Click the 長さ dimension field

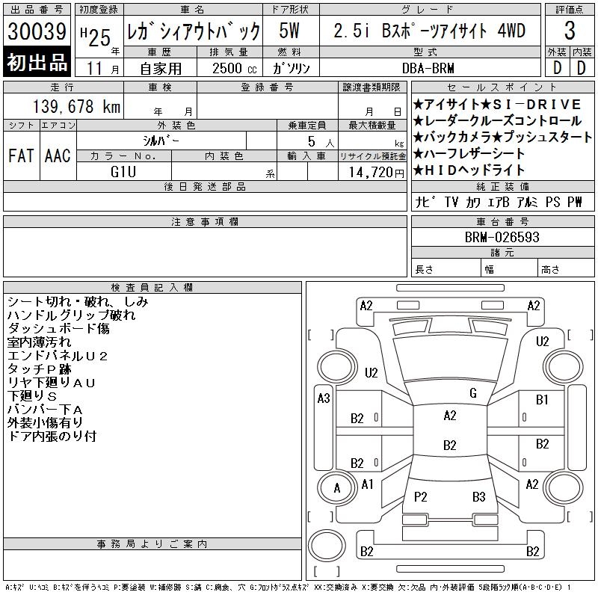446,268
